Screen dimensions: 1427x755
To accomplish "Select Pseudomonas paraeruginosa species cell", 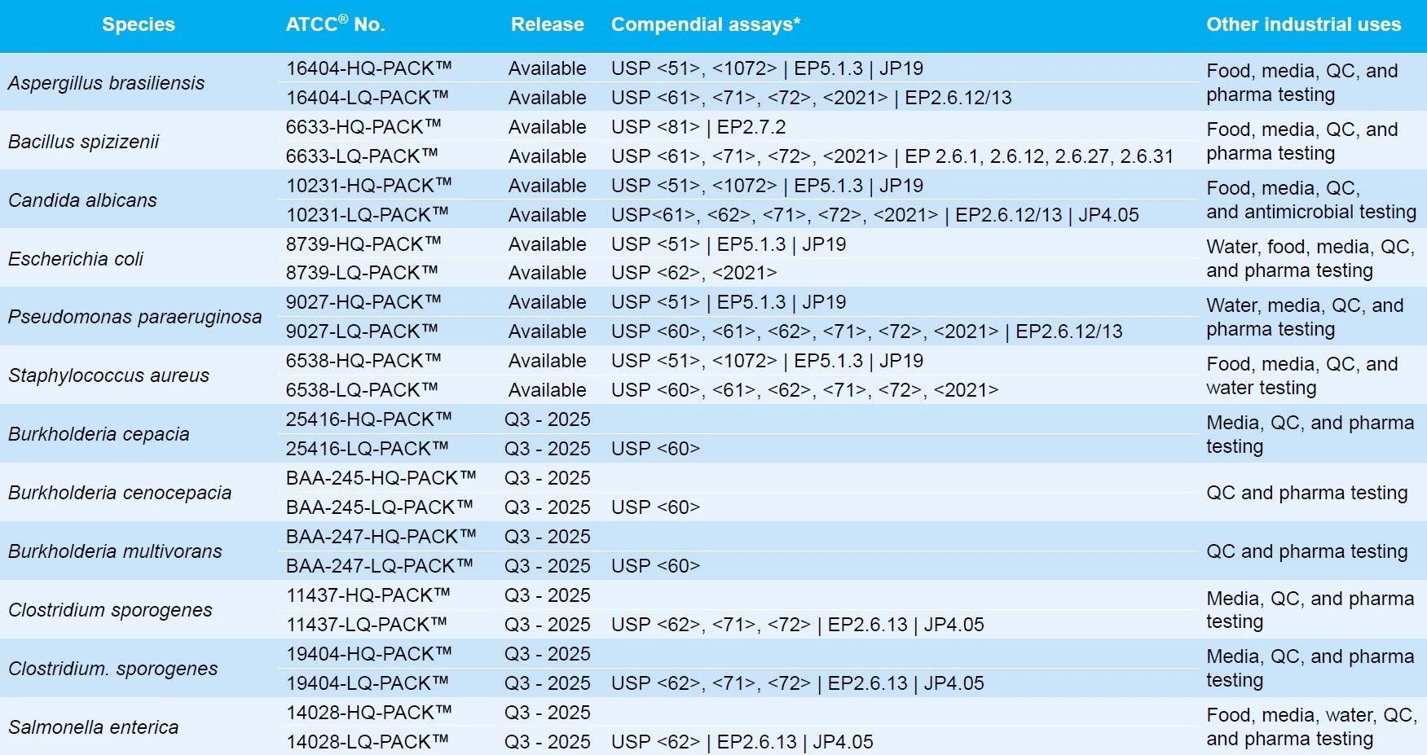I will pos(135,317).
